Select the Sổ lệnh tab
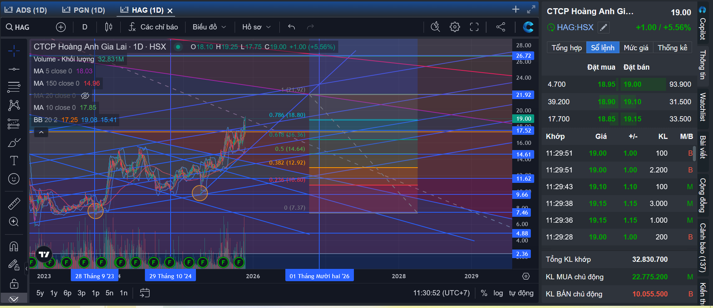713x308 pixels. point(603,48)
